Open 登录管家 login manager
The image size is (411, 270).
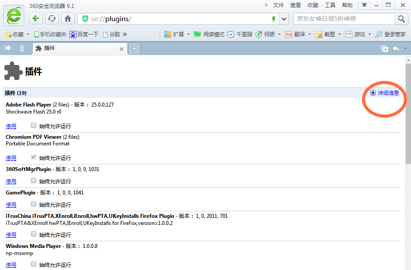tap(391, 34)
